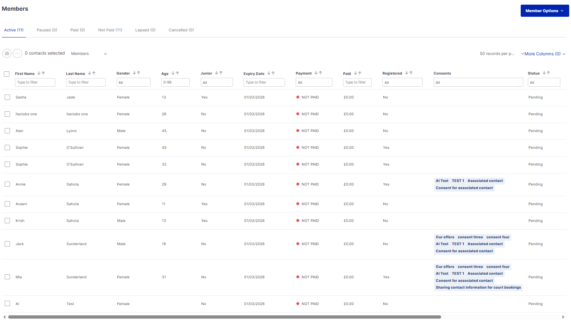Sort First Name column descending arrow
This screenshot has height=325, width=571.
click(x=39, y=73)
